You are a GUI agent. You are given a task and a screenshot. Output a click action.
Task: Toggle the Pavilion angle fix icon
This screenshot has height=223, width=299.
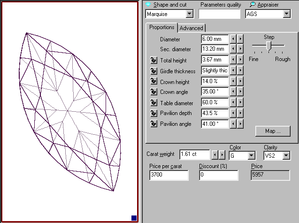[x=153, y=124]
